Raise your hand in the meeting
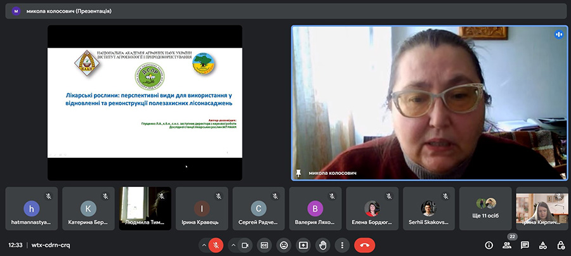This screenshot has width=571, height=256. pyautogui.click(x=322, y=245)
